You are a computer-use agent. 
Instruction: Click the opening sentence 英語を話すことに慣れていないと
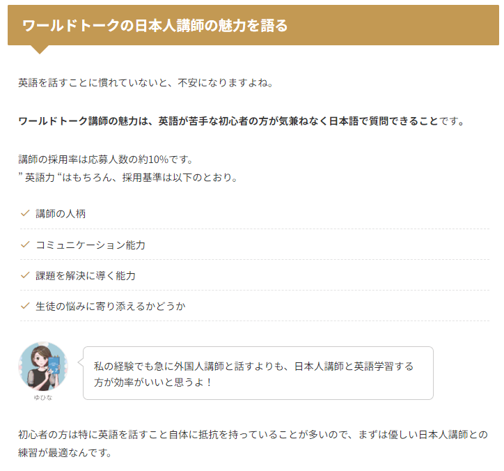click(145, 83)
